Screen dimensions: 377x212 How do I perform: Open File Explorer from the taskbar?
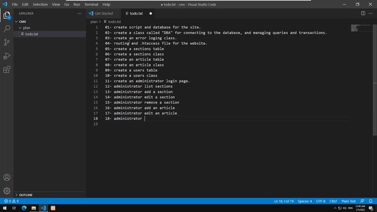[34, 208]
